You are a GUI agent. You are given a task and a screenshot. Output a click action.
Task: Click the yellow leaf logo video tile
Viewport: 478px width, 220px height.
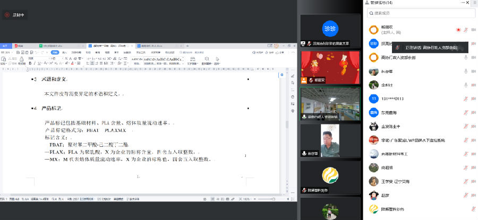tap(330, 177)
